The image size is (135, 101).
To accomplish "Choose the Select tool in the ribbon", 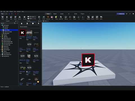I will (3, 17).
